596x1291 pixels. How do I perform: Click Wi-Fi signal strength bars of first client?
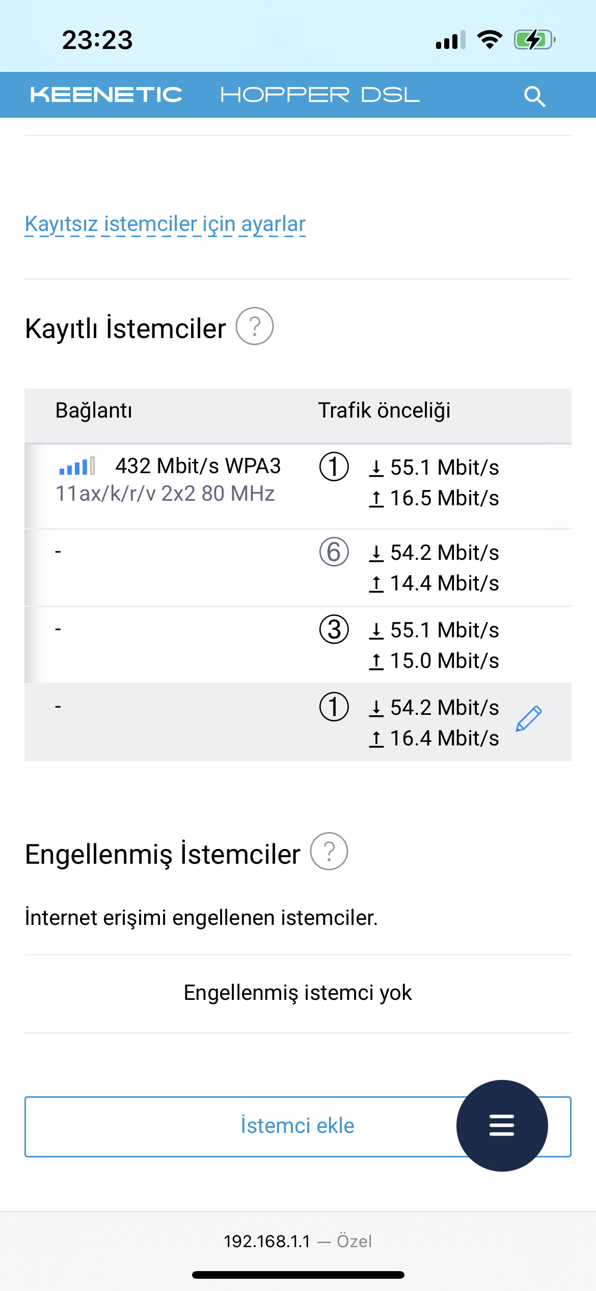click(77, 466)
